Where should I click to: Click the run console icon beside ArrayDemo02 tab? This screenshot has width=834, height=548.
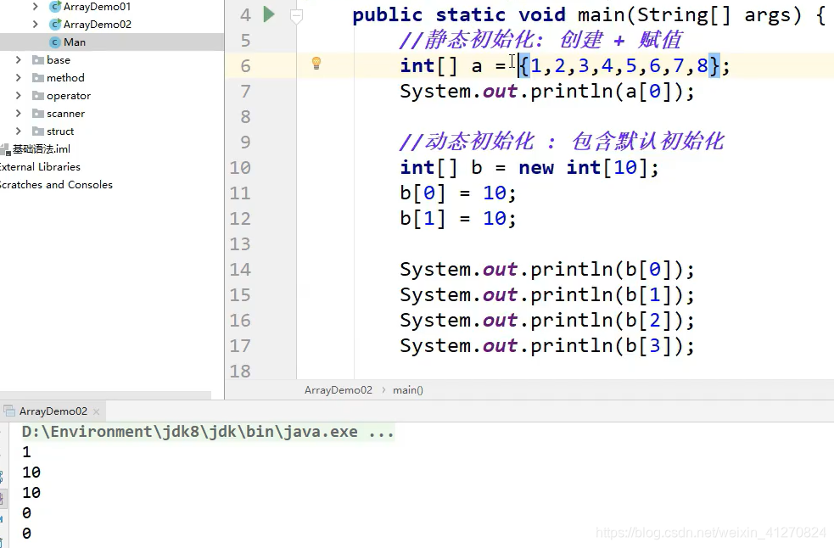click(x=9, y=411)
